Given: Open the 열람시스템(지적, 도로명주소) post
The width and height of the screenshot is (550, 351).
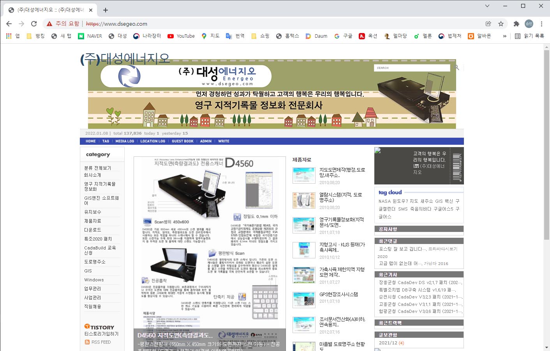Looking at the screenshot, I should 340,197.
